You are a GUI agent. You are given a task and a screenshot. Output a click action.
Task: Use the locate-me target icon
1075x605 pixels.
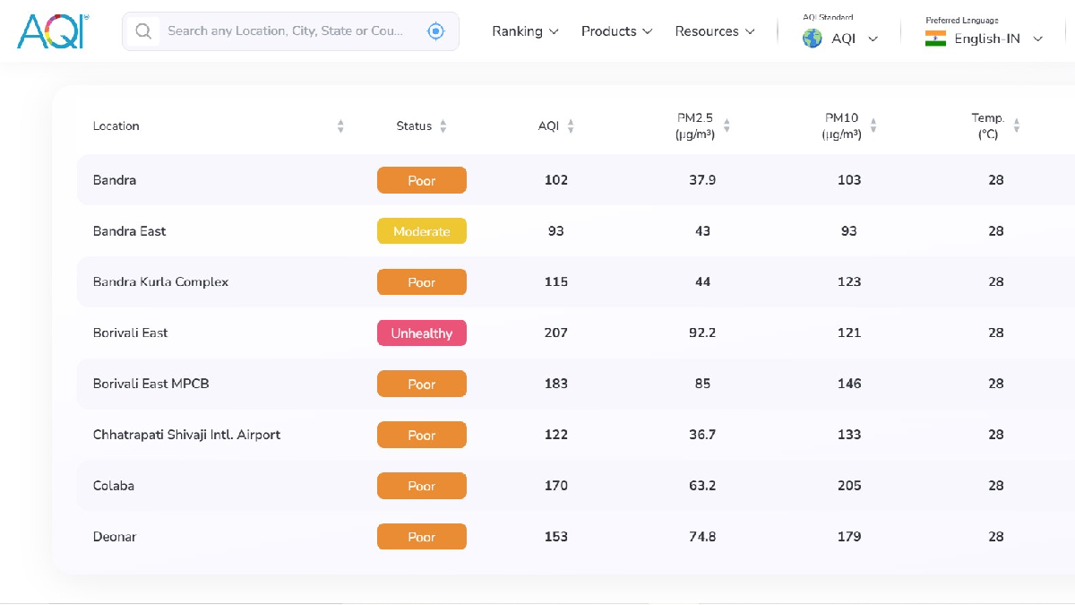pyautogui.click(x=436, y=31)
